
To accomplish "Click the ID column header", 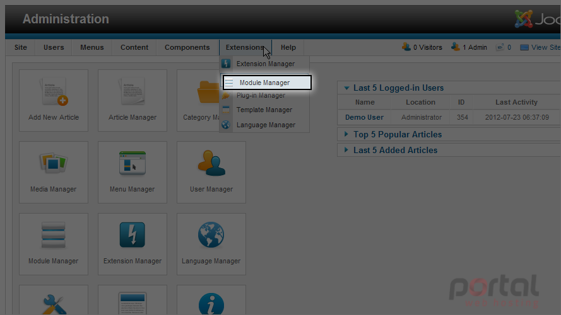I will point(461,102).
